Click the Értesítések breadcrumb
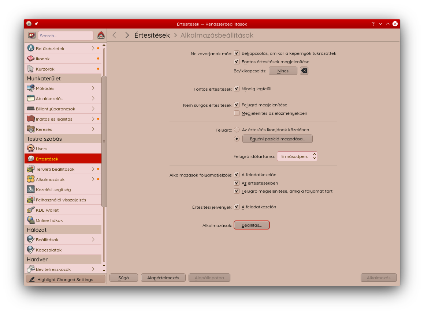This screenshot has width=424, height=314. pos(152,35)
